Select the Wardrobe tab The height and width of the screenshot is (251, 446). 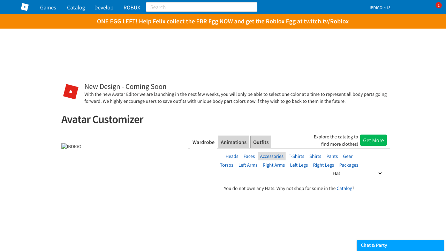(x=203, y=142)
